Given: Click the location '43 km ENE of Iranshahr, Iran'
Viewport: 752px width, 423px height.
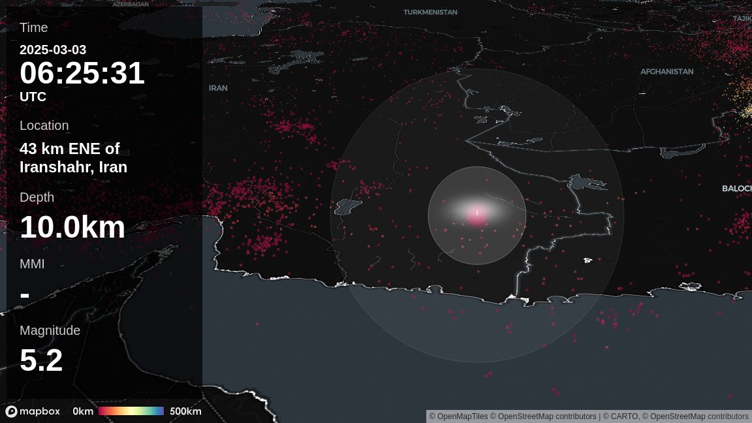Looking at the screenshot, I should (73, 158).
